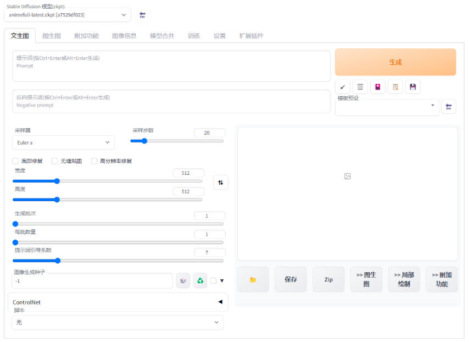
Task: Swap width and height with the arrows icon
Action: (220, 182)
